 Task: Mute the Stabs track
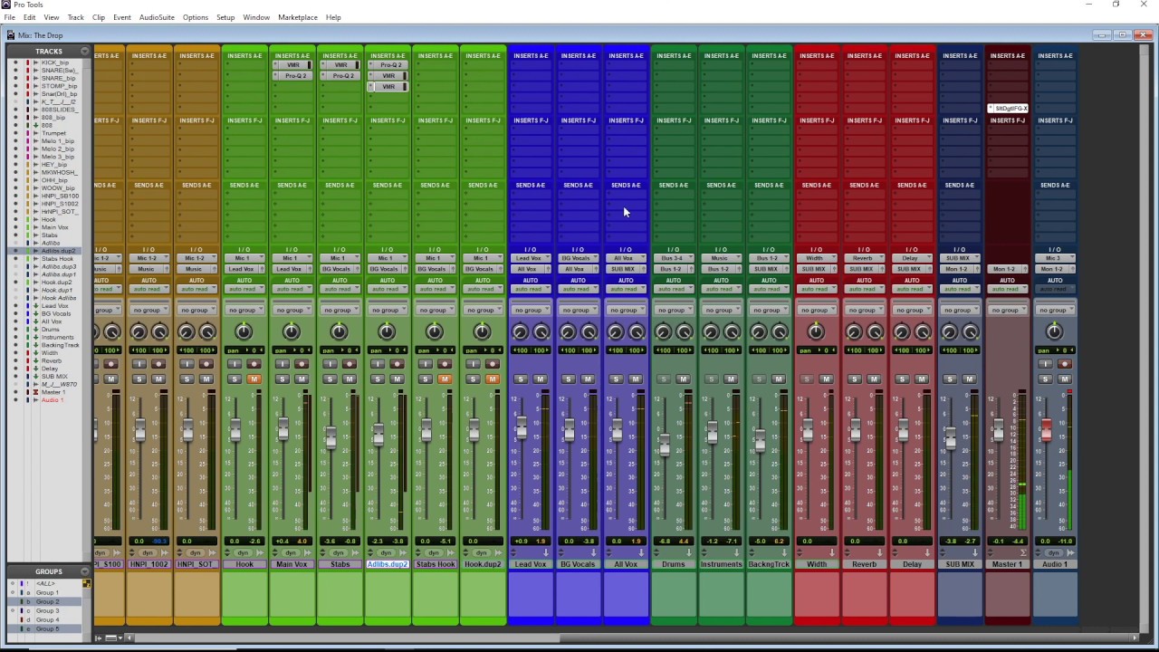click(x=349, y=379)
